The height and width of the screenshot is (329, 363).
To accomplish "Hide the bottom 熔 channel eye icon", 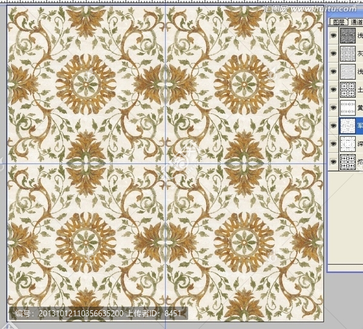I will [333, 161].
